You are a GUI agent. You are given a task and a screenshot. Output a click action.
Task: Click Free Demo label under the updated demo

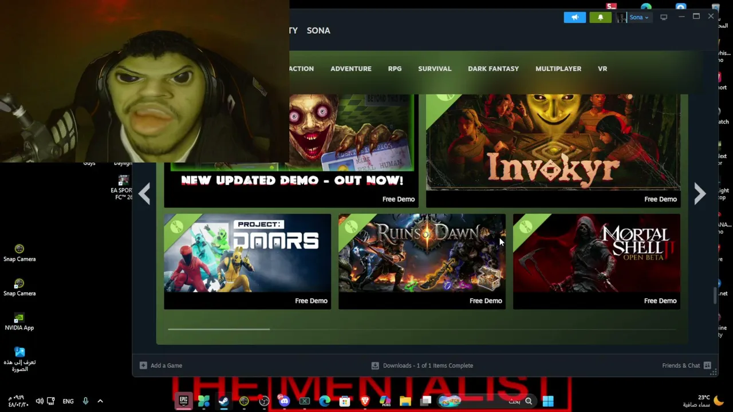[x=399, y=199]
